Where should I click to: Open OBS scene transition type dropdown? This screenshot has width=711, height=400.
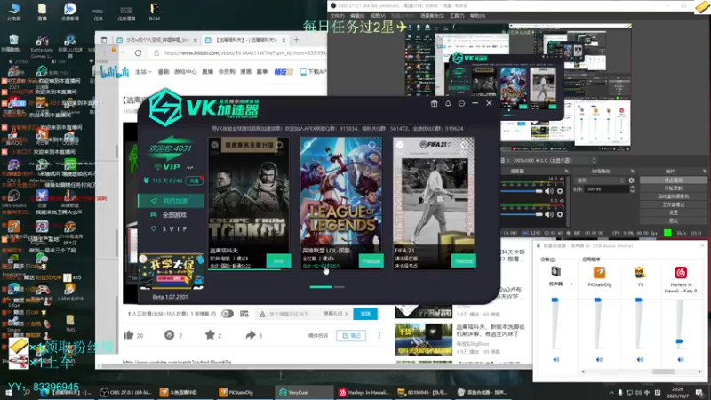[x=600, y=180]
